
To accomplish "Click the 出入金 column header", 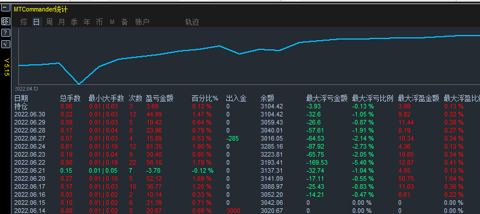I will click(236, 99).
